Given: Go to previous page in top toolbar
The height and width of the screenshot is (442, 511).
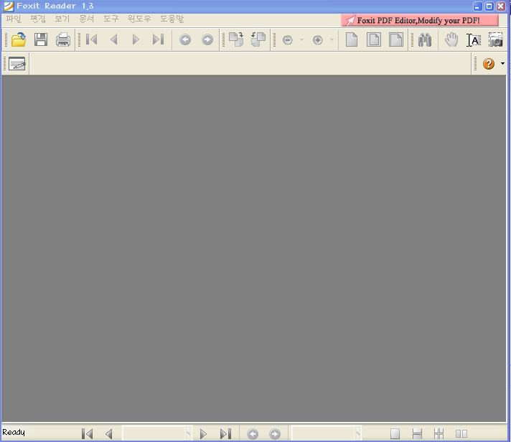Looking at the screenshot, I should (113, 39).
